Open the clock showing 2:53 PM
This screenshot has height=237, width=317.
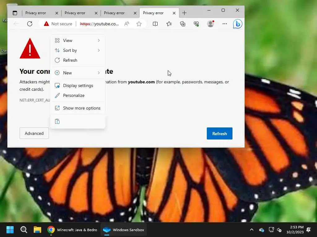tap(295, 230)
